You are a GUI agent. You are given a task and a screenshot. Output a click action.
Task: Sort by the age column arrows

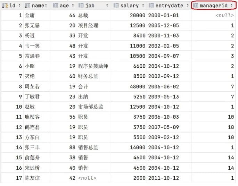[x=73, y=6]
